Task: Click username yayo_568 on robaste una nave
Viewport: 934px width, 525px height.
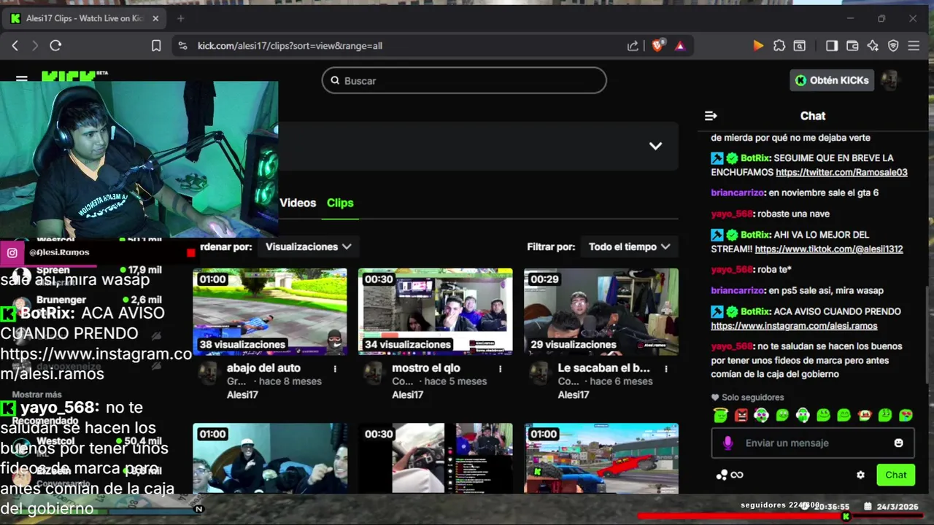Action: click(x=732, y=214)
